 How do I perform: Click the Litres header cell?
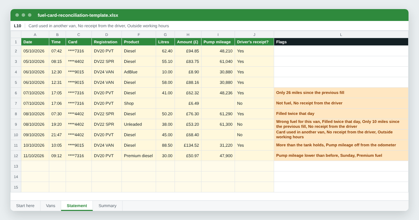coord(165,42)
